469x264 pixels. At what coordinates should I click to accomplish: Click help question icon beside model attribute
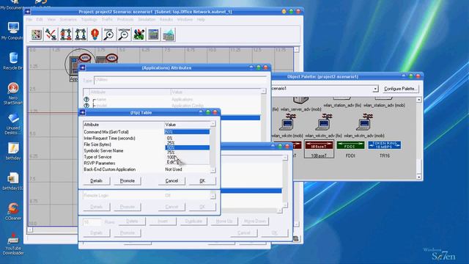point(86,106)
